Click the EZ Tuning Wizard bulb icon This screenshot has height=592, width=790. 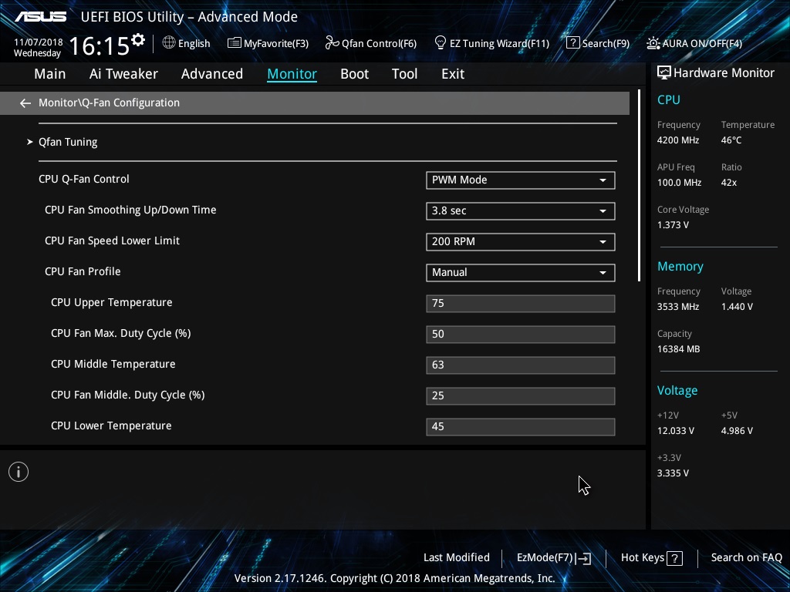[x=441, y=43]
